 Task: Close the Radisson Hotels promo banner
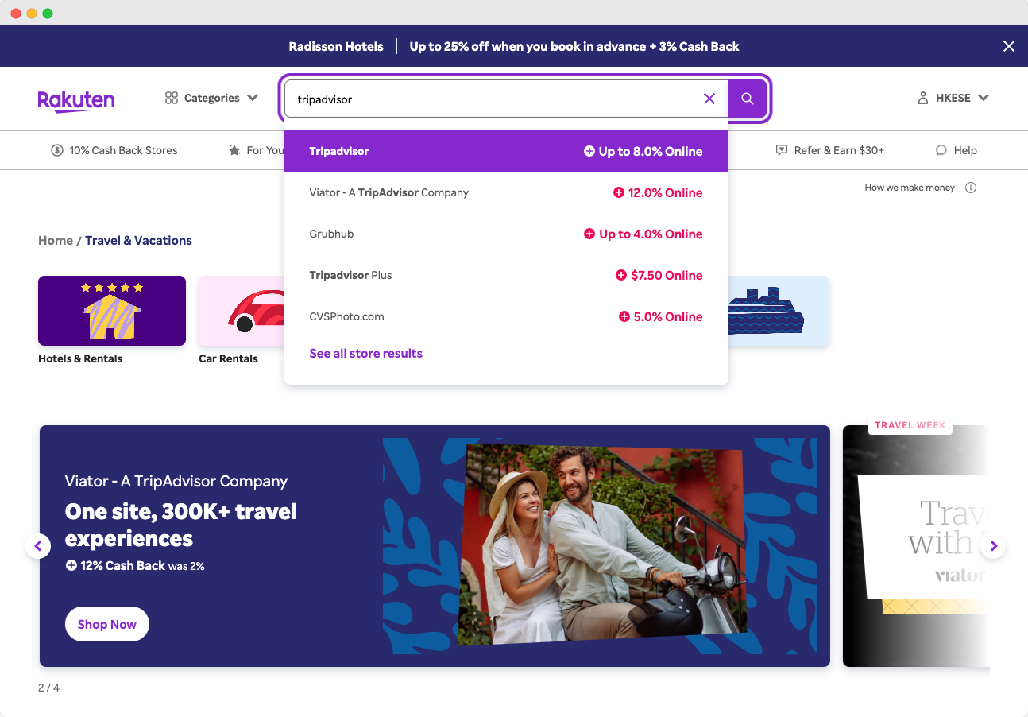pyautogui.click(x=1008, y=46)
